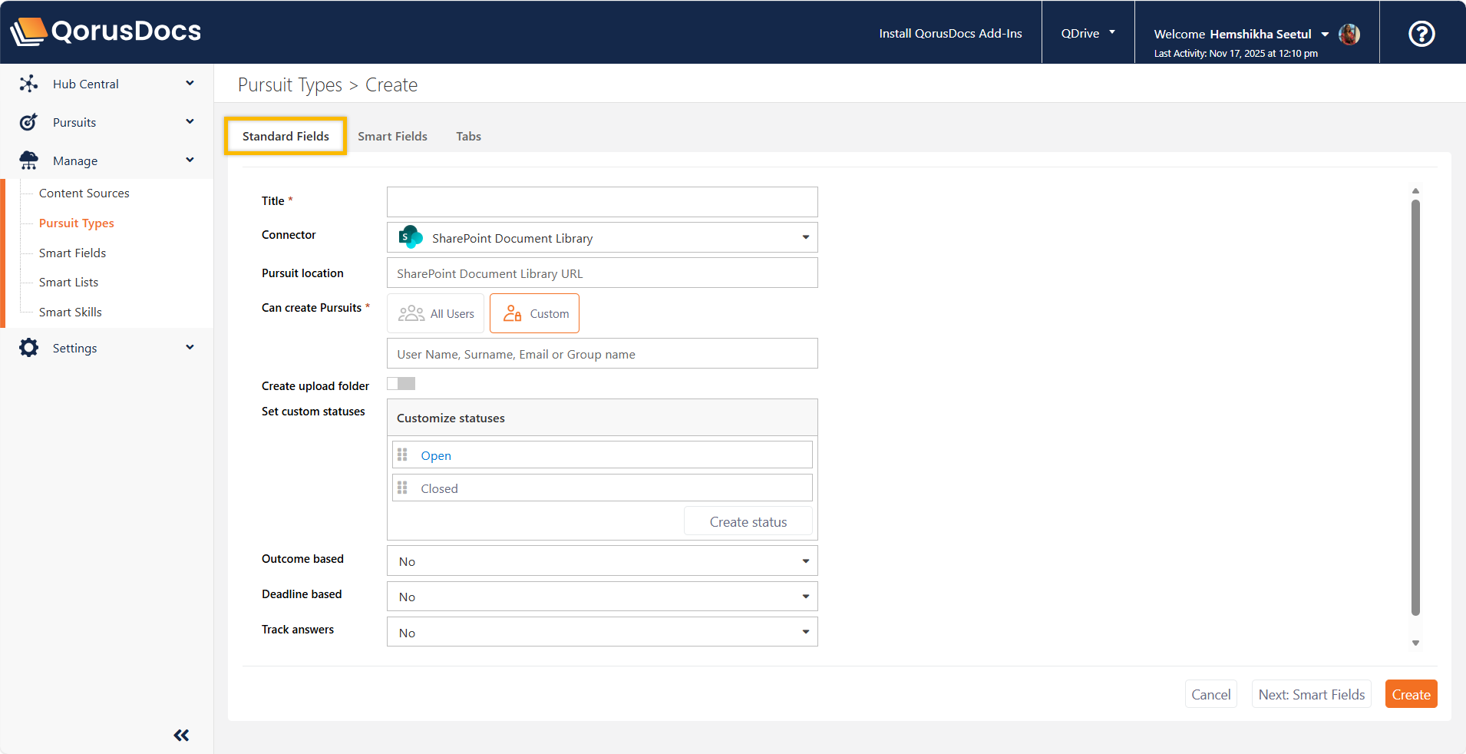The width and height of the screenshot is (1466, 754).
Task: Click the form's vertical scrollbar
Action: coord(1415,407)
